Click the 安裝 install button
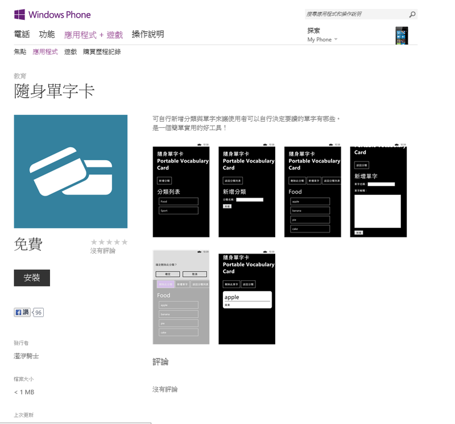This screenshot has width=455, height=424. [32, 278]
